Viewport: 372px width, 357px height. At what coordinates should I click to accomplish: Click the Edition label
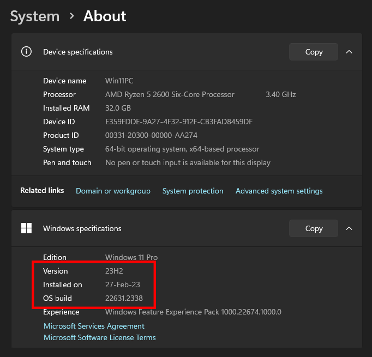[x=55, y=257]
